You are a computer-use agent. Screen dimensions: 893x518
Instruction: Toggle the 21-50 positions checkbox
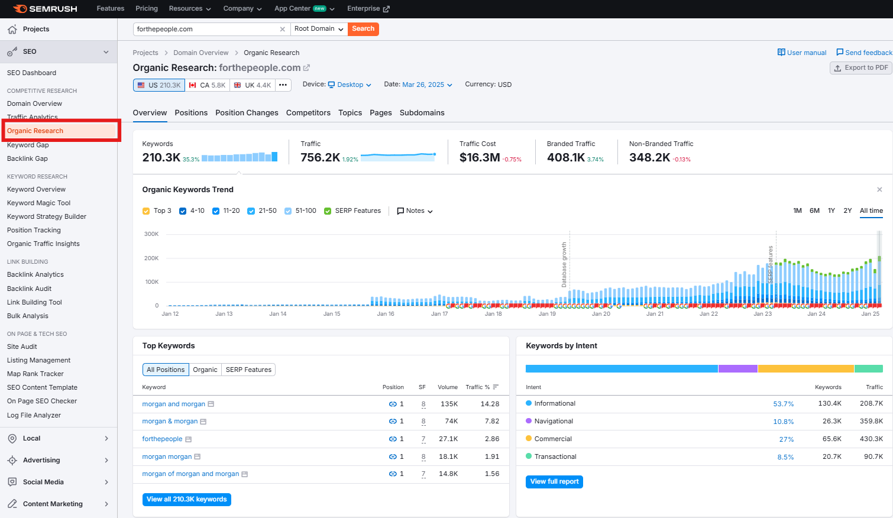pos(251,211)
